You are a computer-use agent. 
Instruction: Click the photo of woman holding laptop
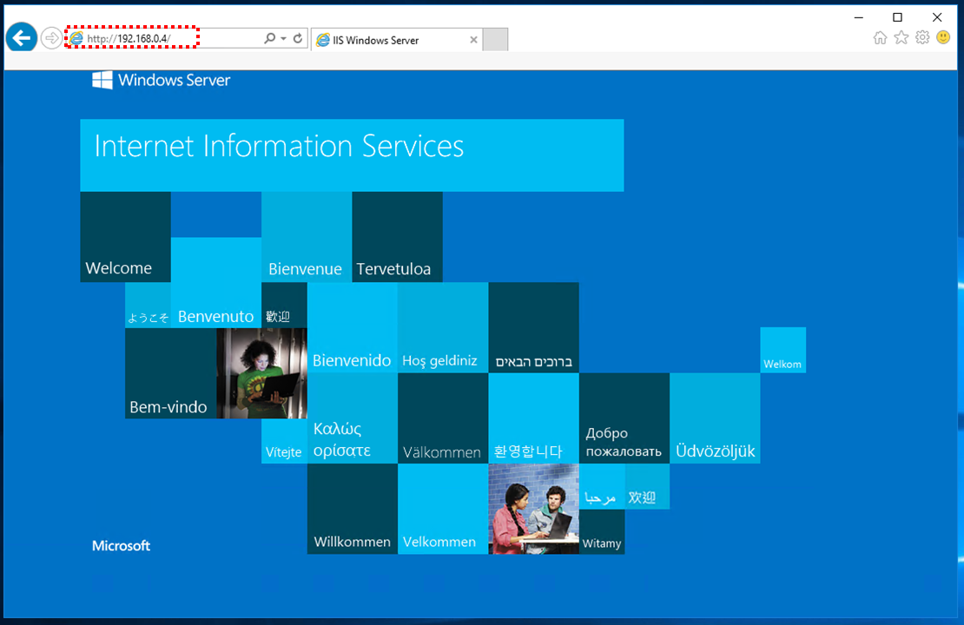coord(261,373)
